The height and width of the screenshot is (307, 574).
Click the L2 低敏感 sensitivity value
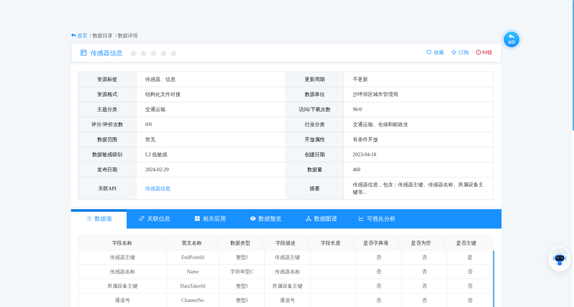coord(156,155)
